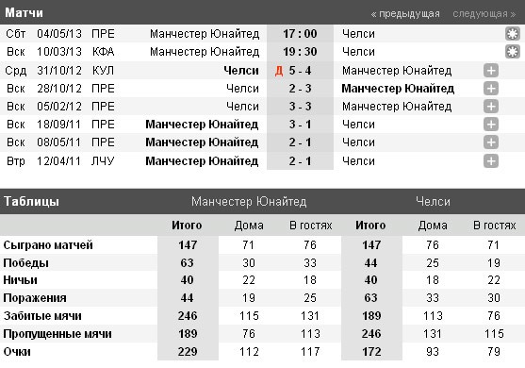The image size is (525, 368).
Task: Select the КФА competition label
Action: pyautogui.click(x=103, y=52)
